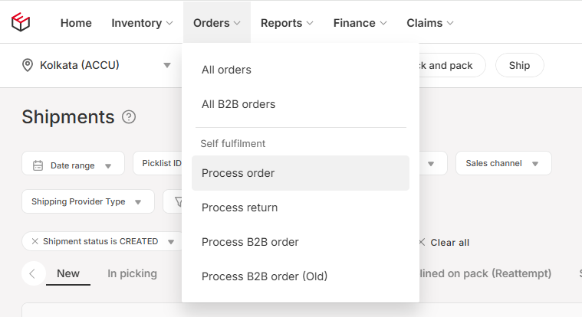This screenshot has height=317, width=582.
Task: Open the Shipping Provider Type dropdown
Action: click(88, 201)
